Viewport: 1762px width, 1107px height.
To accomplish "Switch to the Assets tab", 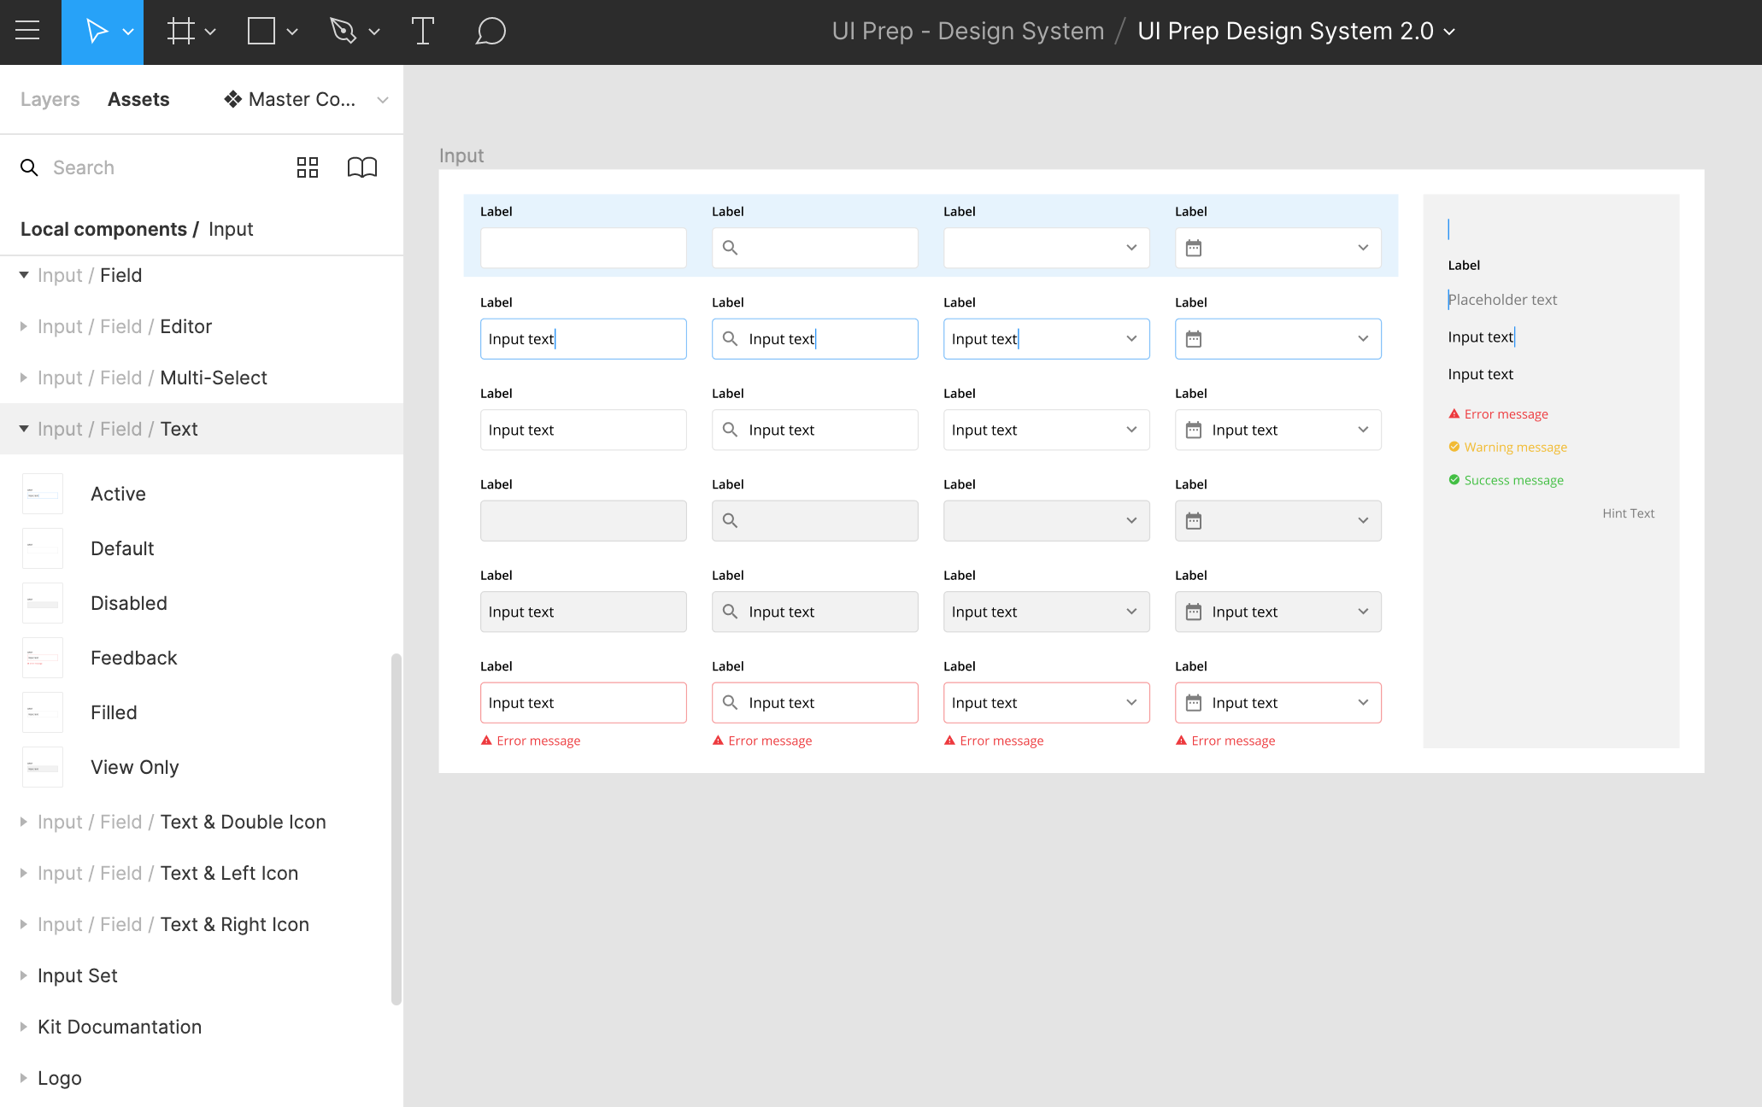I will click(138, 99).
